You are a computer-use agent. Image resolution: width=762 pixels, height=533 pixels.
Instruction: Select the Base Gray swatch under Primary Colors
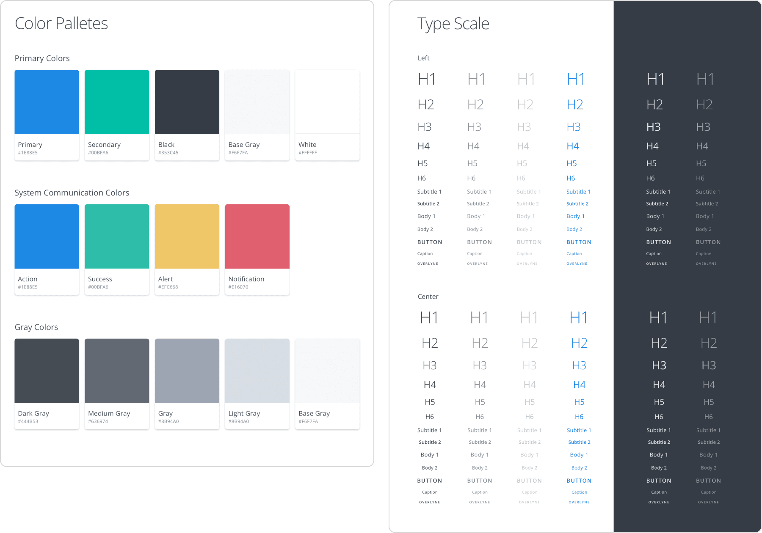coord(257,102)
